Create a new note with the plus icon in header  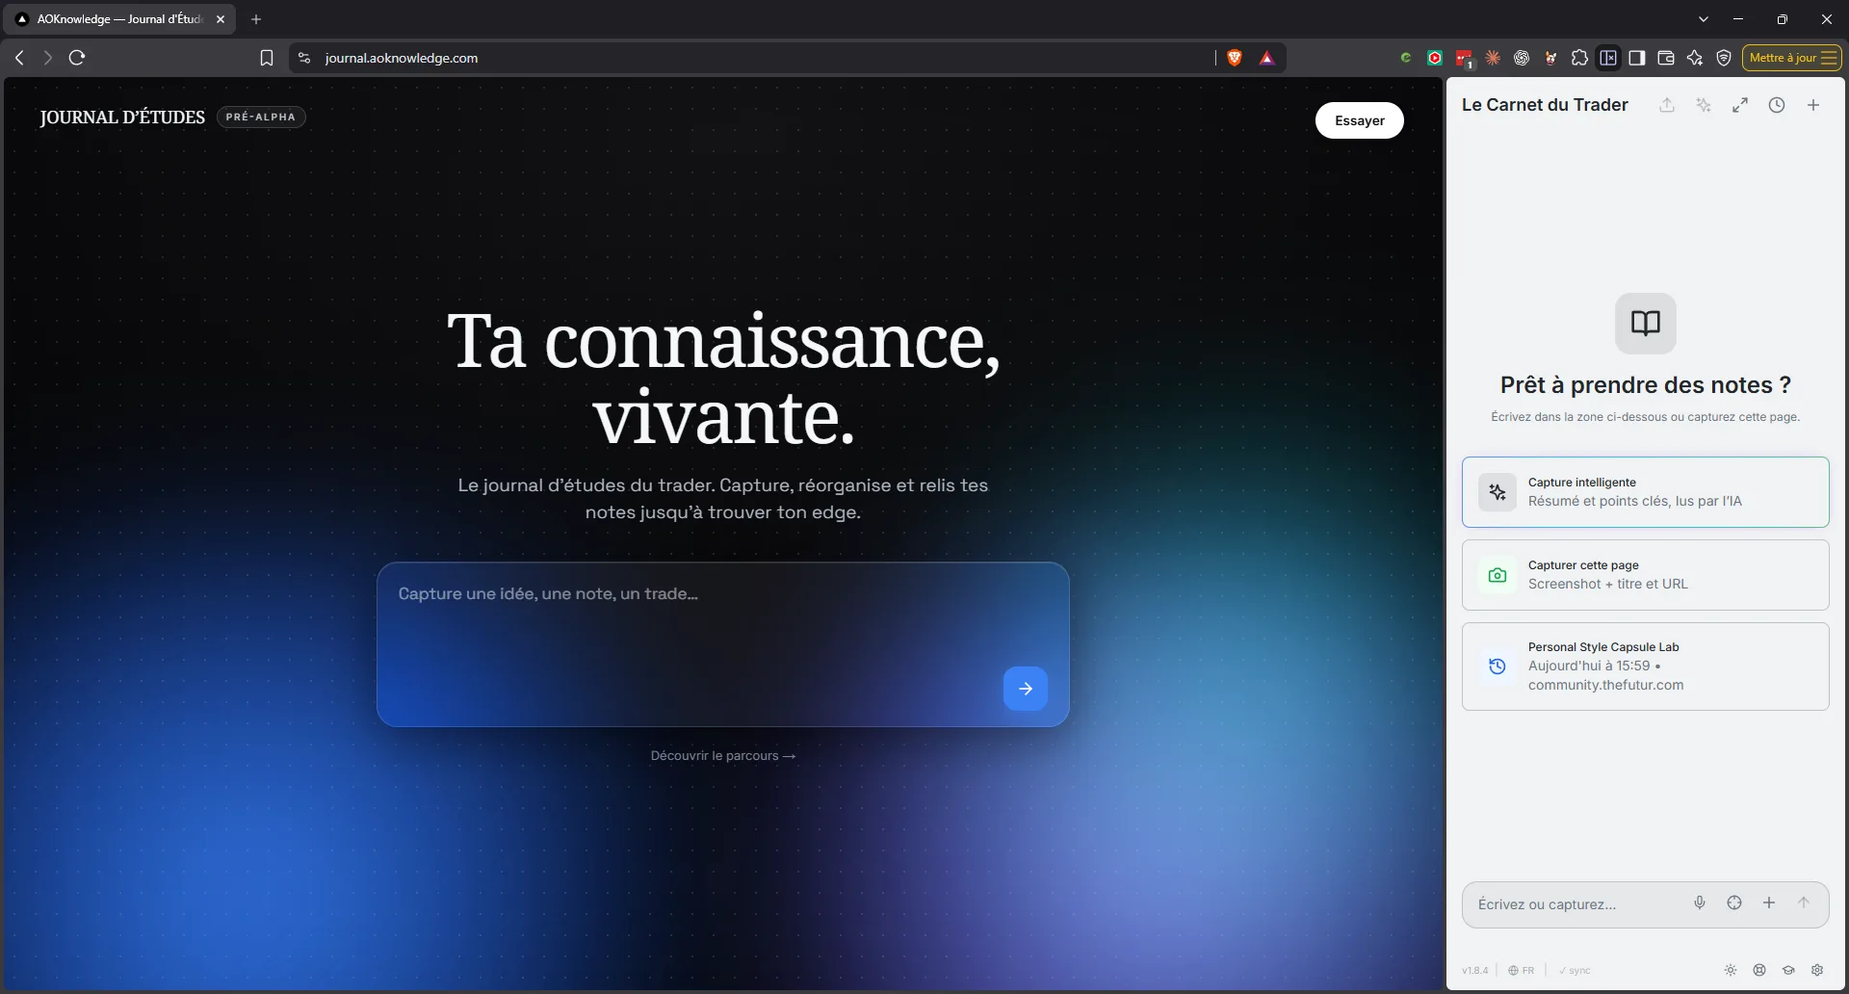point(1813,105)
